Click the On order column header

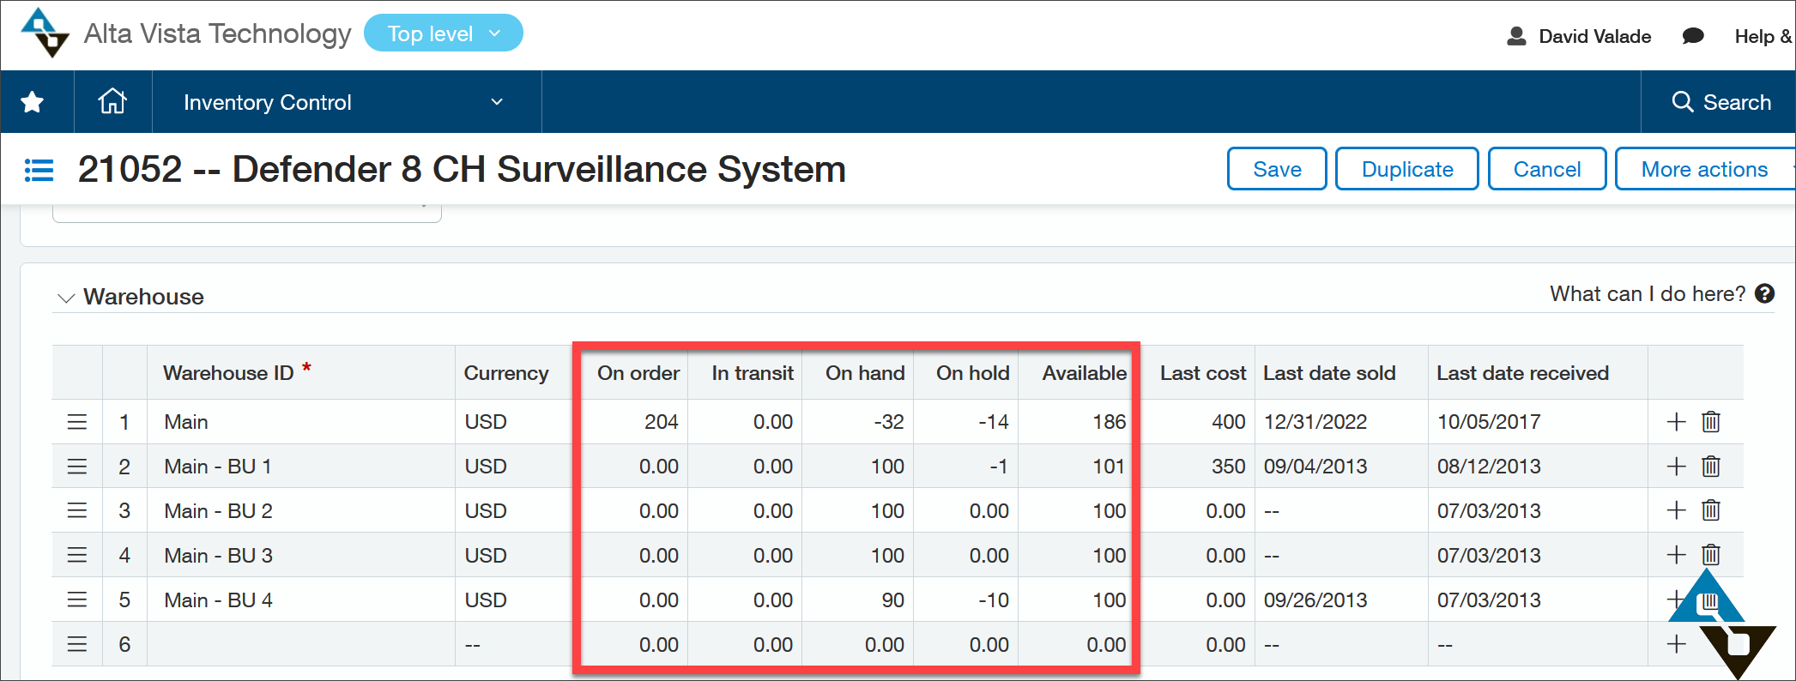[638, 373]
